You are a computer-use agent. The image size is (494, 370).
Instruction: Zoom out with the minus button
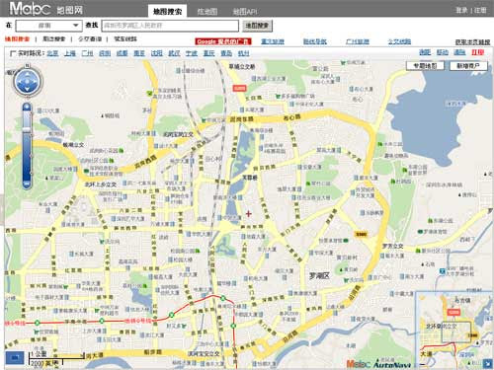pyautogui.click(x=27, y=184)
